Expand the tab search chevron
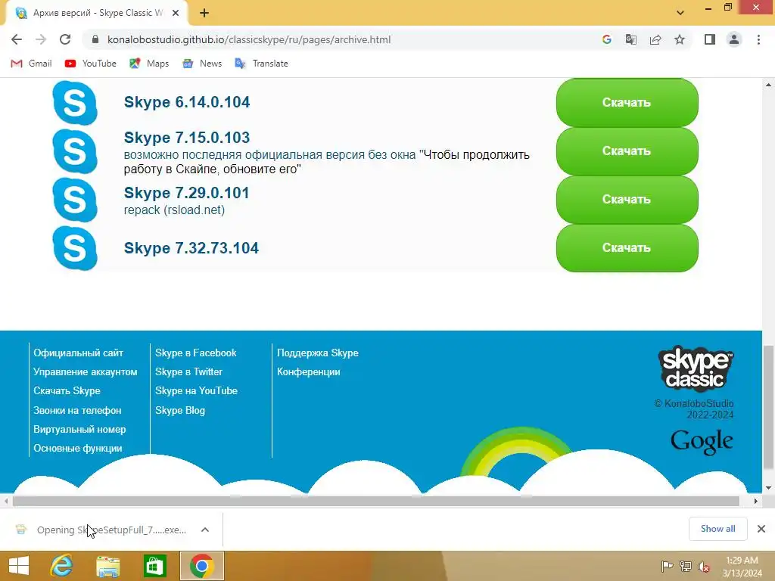The height and width of the screenshot is (581, 775). coord(680,13)
